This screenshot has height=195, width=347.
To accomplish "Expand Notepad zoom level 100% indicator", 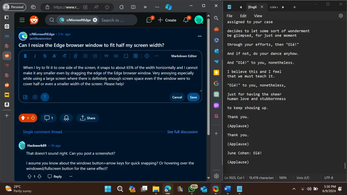I will coord(283,178).
